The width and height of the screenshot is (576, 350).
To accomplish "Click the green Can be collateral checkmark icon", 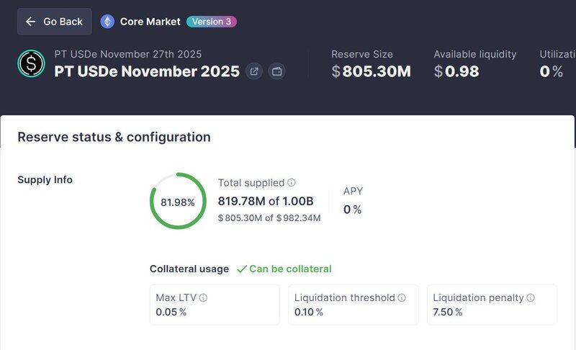I will 242,269.
